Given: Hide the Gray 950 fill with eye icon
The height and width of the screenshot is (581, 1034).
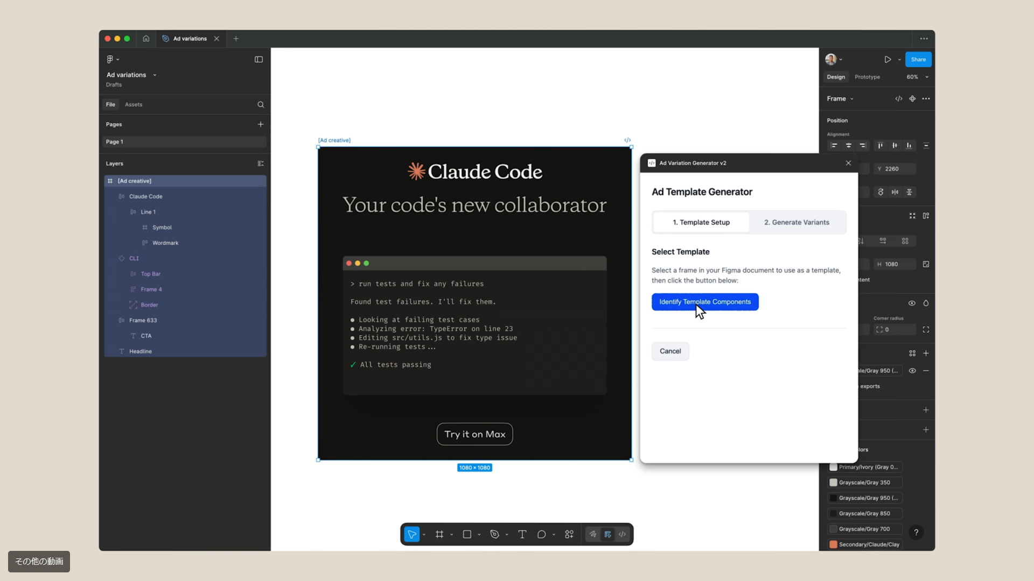Looking at the screenshot, I should (912, 371).
